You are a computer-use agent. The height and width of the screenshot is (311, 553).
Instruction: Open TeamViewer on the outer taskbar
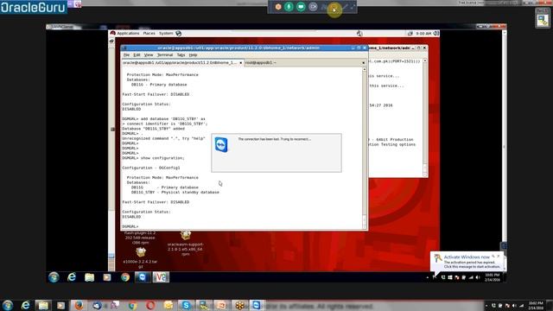tap(257, 305)
